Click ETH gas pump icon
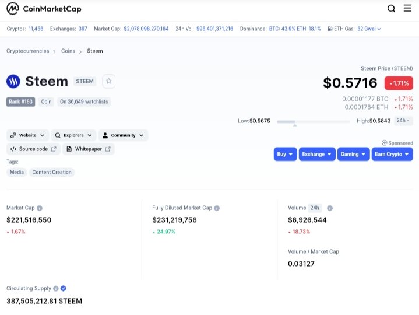Viewport: 419px width, 315px height. (330, 29)
